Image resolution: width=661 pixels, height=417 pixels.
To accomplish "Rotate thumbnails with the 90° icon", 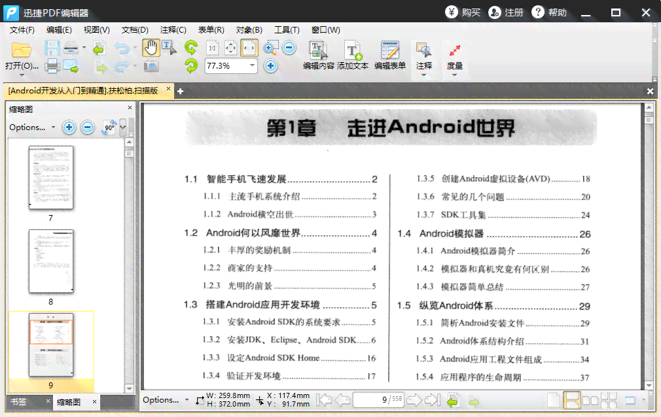I will pyautogui.click(x=109, y=127).
